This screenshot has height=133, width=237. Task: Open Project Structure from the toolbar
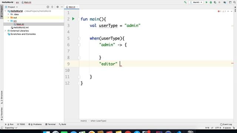tap(225, 2)
